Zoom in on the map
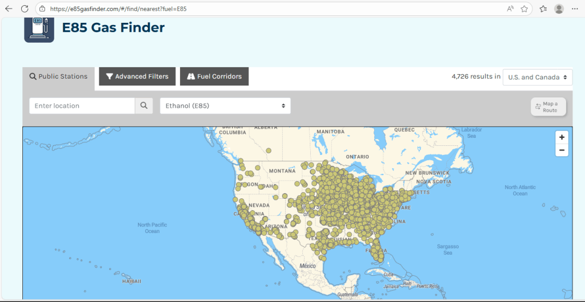Screen dimensions: 585x302 562,137
